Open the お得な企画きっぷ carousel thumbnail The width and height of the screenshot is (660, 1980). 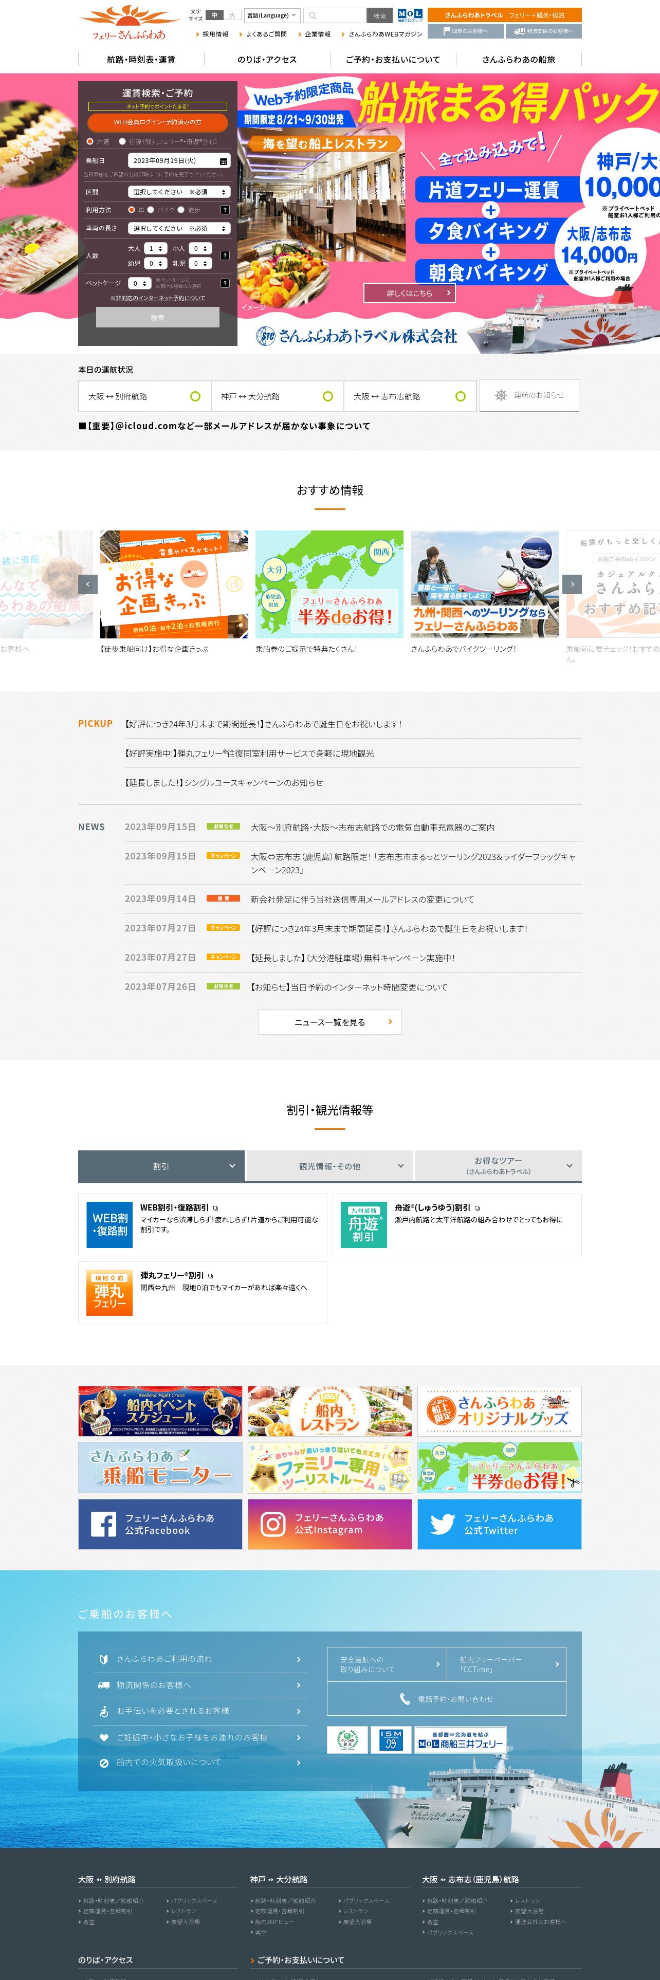click(x=174, y=584)
